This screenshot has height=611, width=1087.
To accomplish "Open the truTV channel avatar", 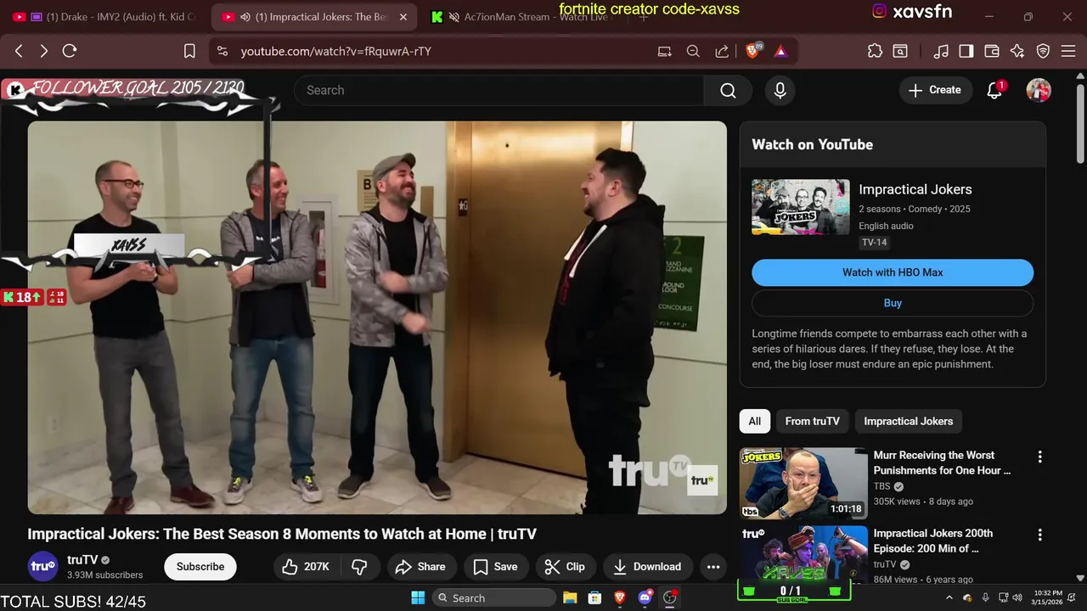I will tap(42, 567).
